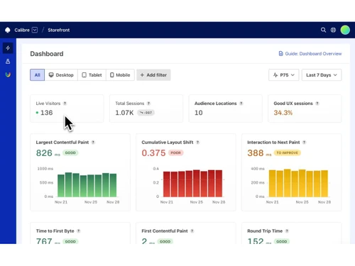The width and height of the screenshot is (355, 266).
Task: Open the Last 7 Days dropdown
Action: click(x=322, y=75)
